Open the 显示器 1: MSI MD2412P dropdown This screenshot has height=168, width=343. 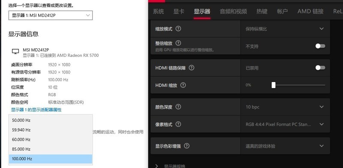[x=51, y=15]
